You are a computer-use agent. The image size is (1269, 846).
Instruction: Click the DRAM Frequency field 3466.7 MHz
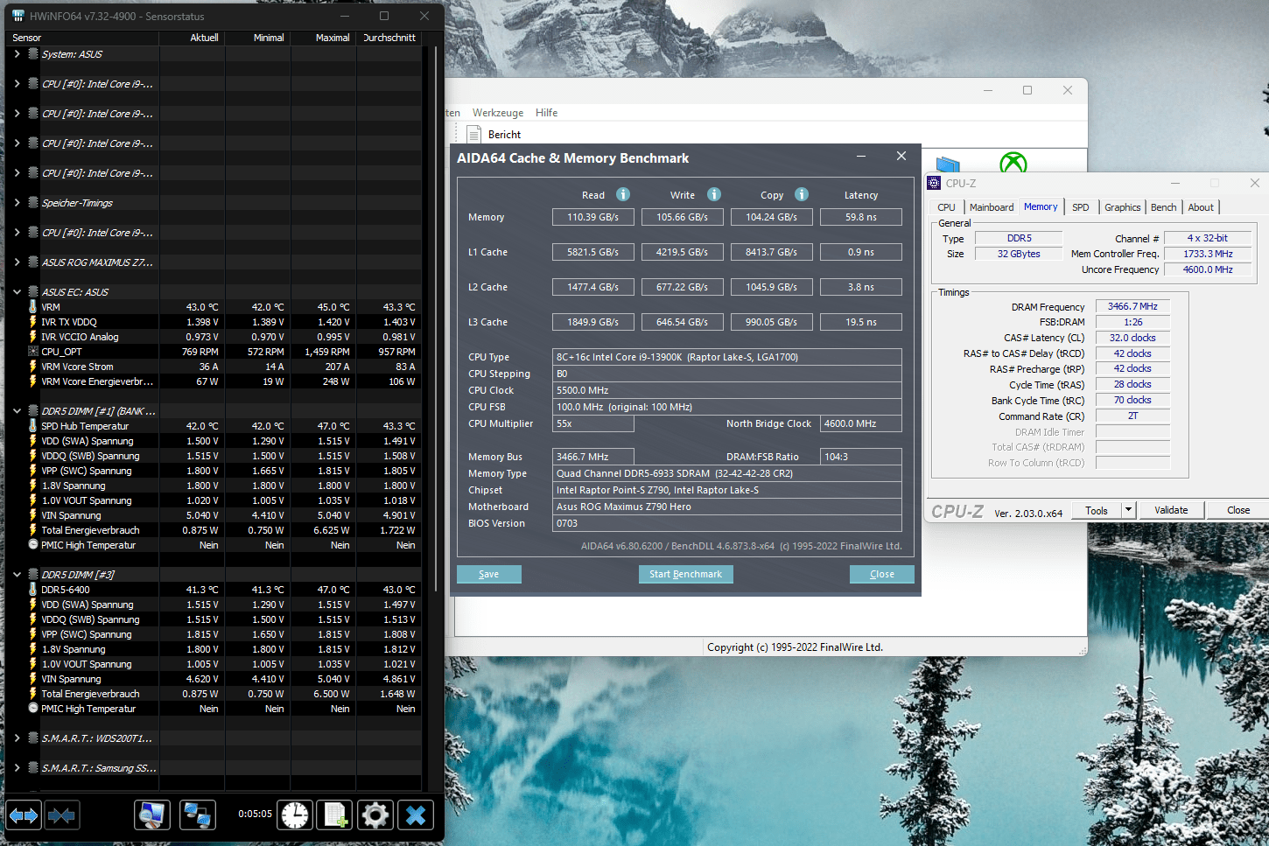pyautogui.click(x=1132, y=306)
